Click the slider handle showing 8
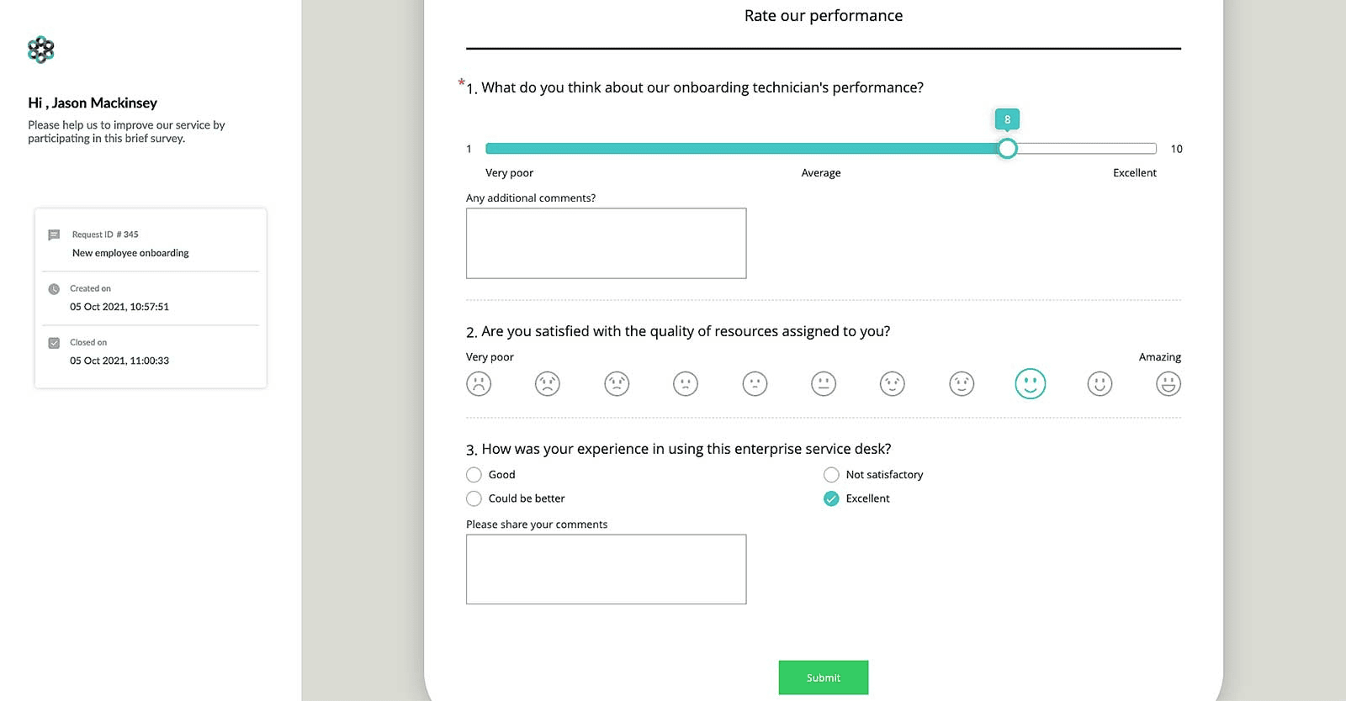 (x=1007, y=149)
